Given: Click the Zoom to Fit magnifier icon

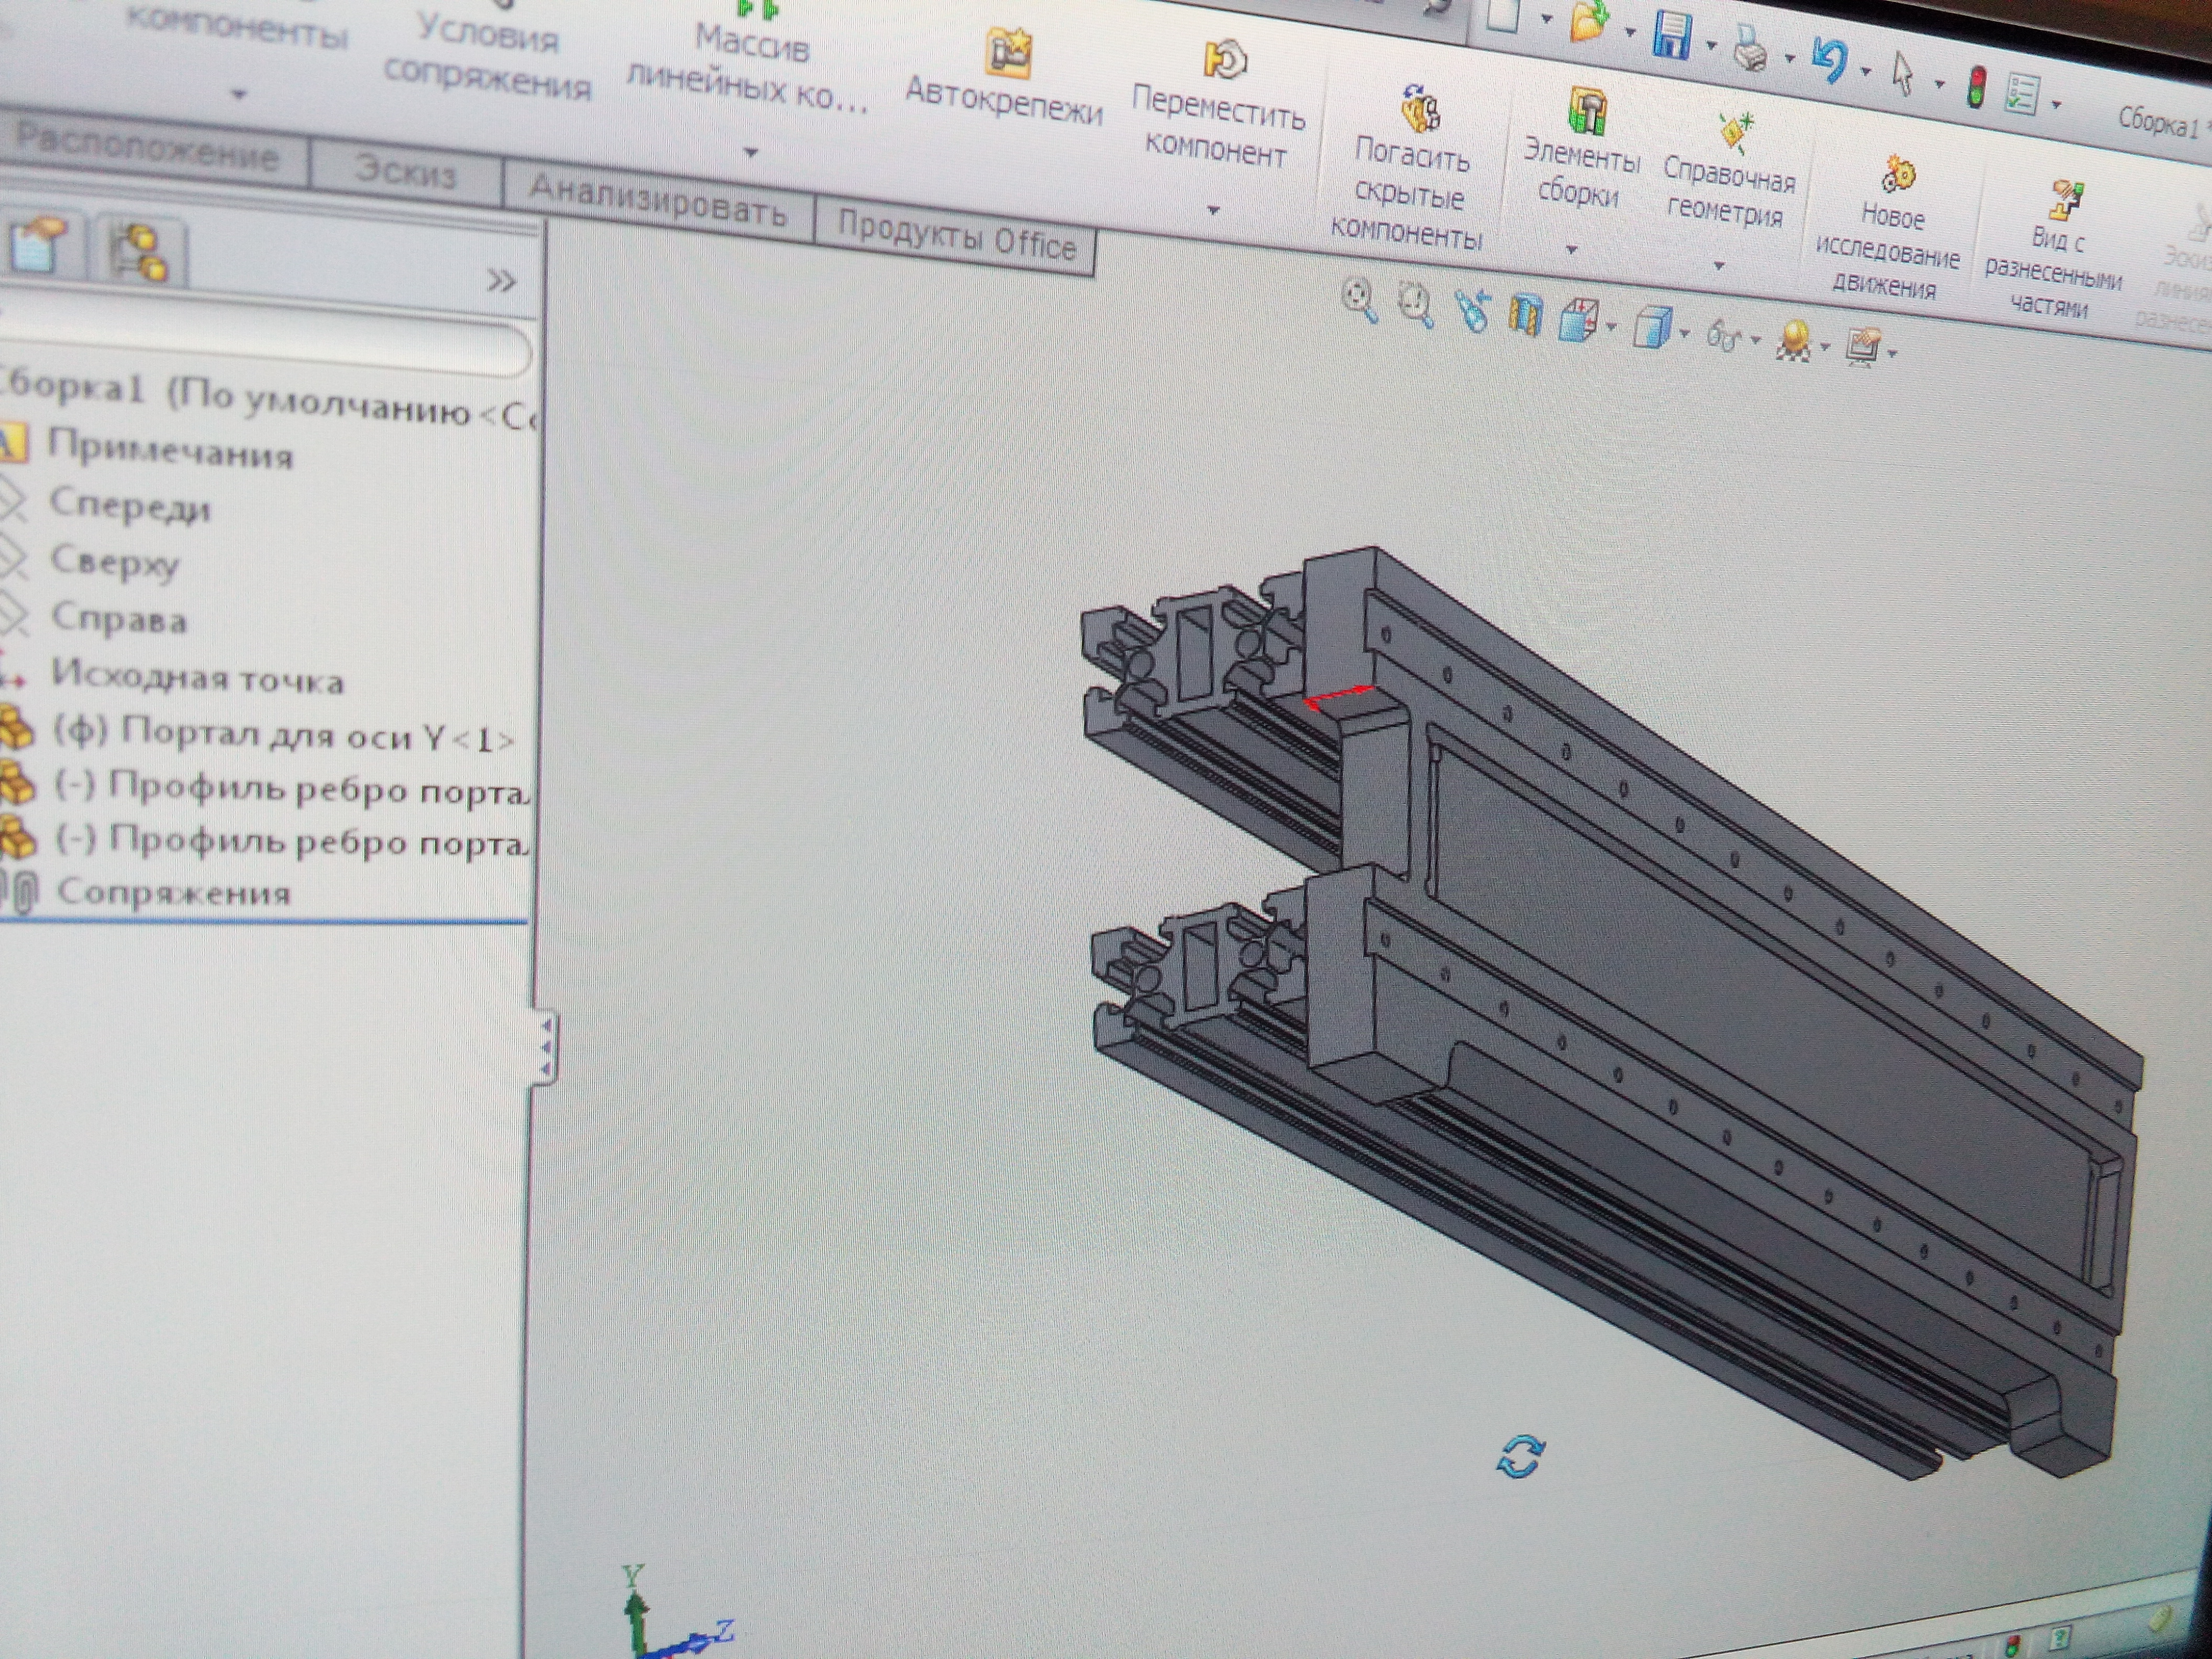Looking at the screenshot, I should 1358,299.
